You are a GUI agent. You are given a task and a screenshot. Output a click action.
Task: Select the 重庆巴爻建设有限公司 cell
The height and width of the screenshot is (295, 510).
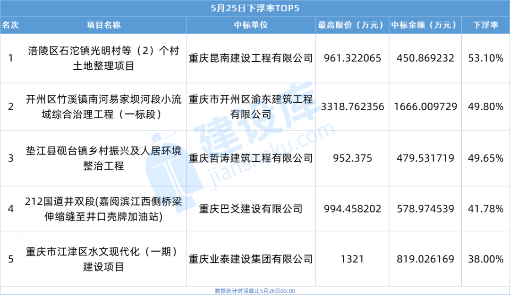(x=250, y=209)
